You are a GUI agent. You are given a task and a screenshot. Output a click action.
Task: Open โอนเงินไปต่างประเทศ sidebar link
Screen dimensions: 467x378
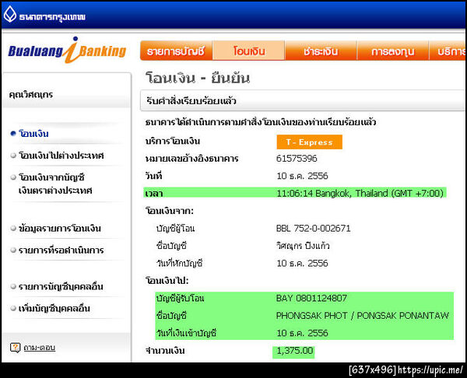[61, 156]
